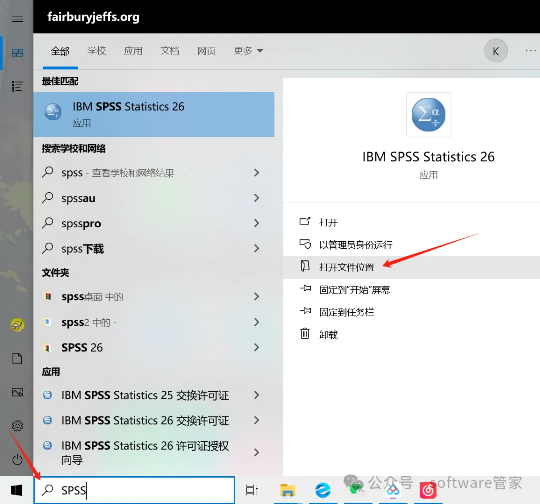Switch to 应用 tab

click(x=133, y=51)
